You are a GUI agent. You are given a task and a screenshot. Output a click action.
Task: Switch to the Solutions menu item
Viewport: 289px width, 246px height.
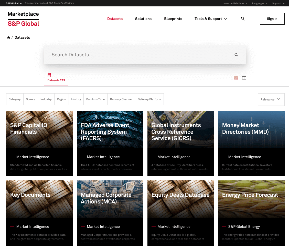coord(143,19)
